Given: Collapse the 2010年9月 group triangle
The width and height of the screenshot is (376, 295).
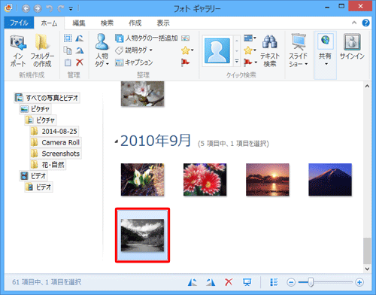Looking at the screenshot, I should point(117,142).
